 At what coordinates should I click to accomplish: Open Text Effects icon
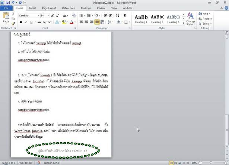click(x=57, y=22)
